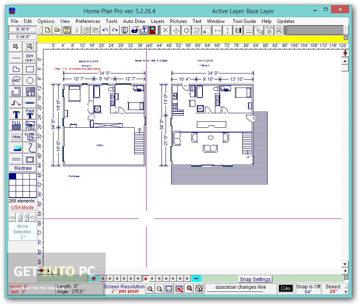Open the Auto Draw menu

[134, 21]
